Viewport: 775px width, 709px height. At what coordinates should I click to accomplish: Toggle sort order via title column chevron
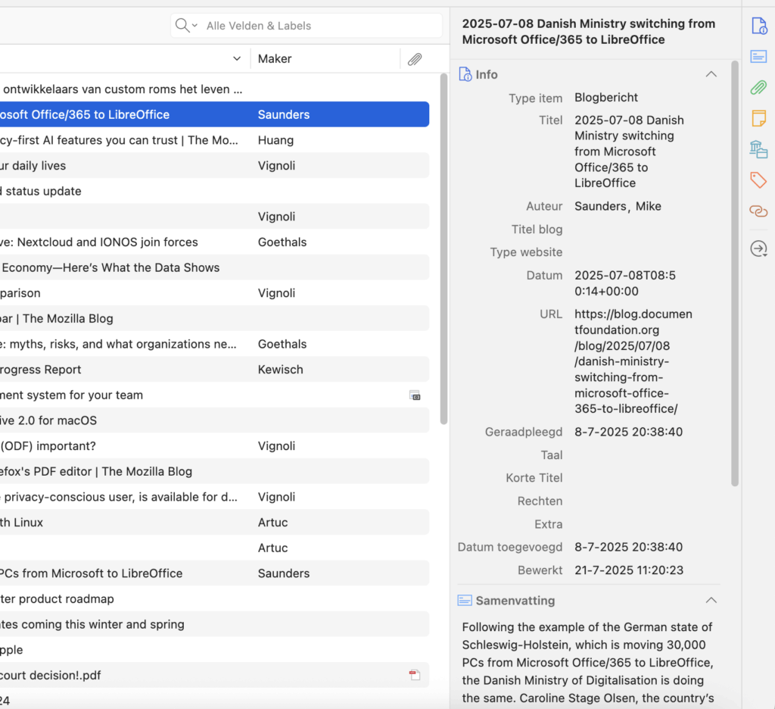pyautogui.click(x=237, y=59)
